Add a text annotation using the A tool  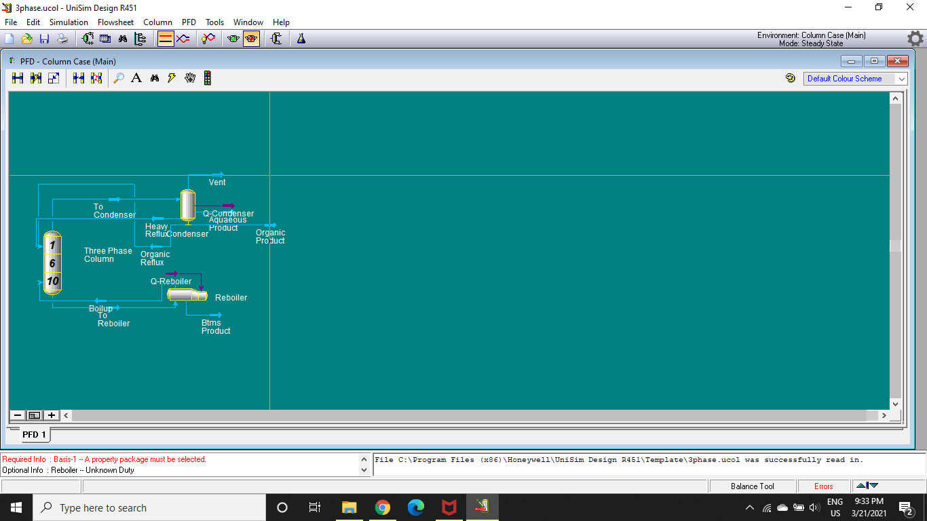pos(136,77)
